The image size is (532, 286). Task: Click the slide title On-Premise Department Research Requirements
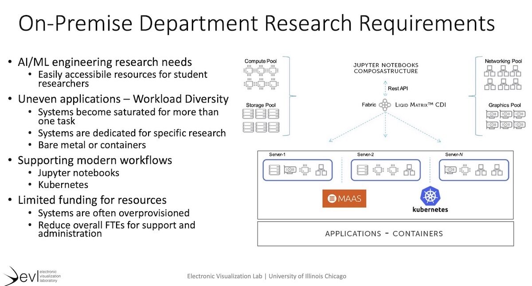(256, 23)
